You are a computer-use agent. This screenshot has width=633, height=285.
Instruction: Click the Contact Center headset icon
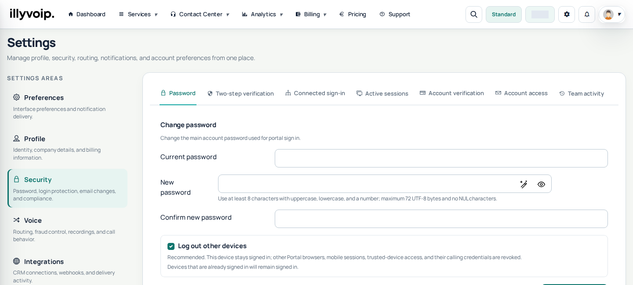pos(173,14)
